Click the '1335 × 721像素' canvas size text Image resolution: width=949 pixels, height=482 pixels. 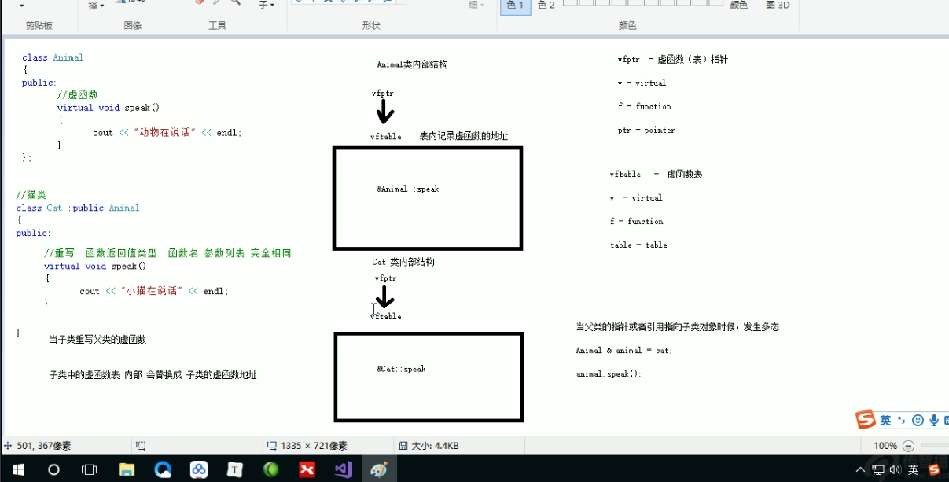pyautogui.click(x=314, y=446)
